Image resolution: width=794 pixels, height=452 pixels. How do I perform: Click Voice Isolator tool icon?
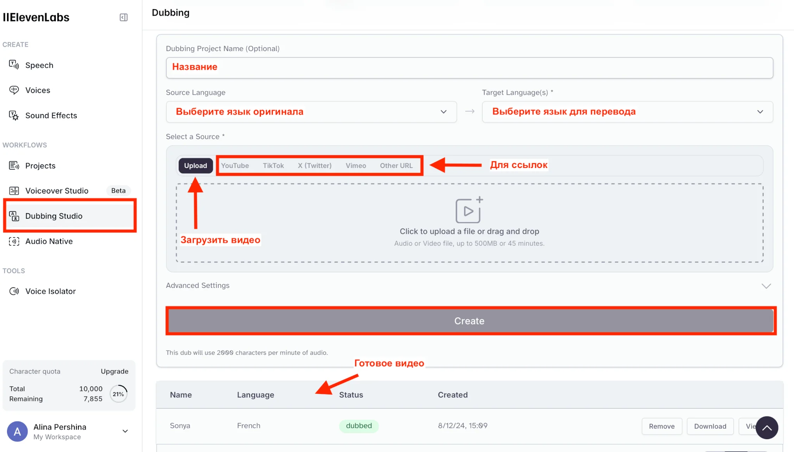[14, 291]
